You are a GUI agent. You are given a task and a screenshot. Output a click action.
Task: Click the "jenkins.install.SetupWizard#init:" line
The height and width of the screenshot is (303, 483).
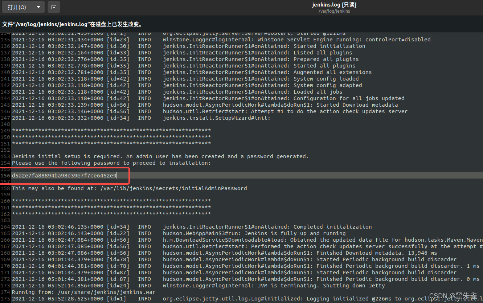141,118
